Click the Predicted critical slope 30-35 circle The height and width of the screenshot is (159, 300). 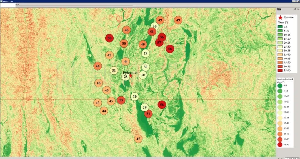(x=280, y=118)
